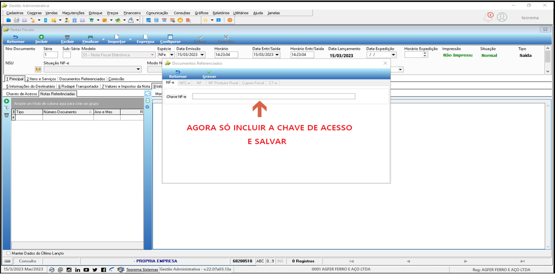Open the Utilitários menu

[x=241, y=13]
